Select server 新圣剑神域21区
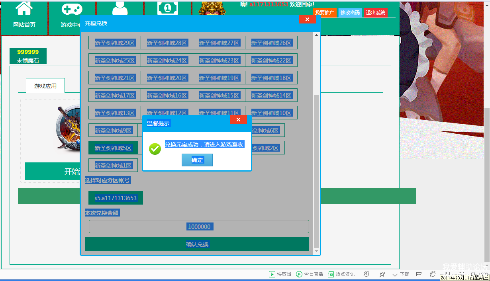 pyautogui.click(x=115, y=78)
